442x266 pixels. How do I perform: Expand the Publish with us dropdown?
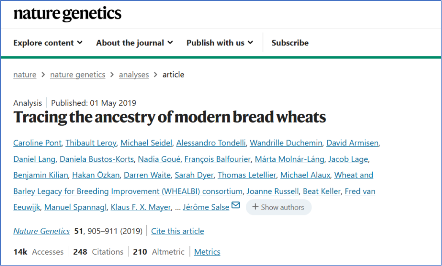coord(220,43)
